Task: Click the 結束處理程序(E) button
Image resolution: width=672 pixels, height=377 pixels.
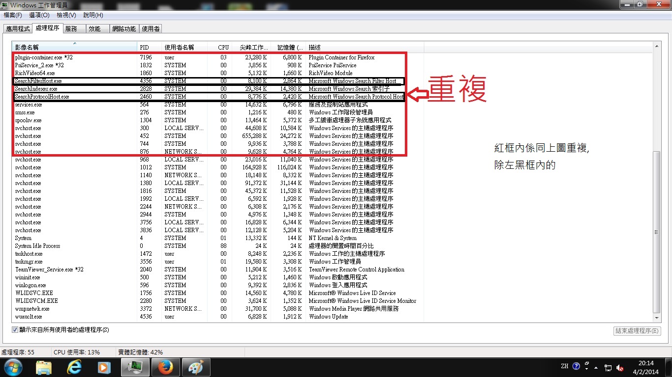Action: tap(637, 331)
